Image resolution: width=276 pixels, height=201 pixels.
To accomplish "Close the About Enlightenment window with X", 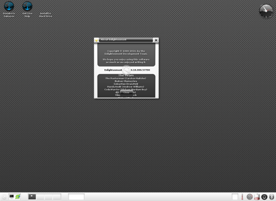I will (156, 40).
